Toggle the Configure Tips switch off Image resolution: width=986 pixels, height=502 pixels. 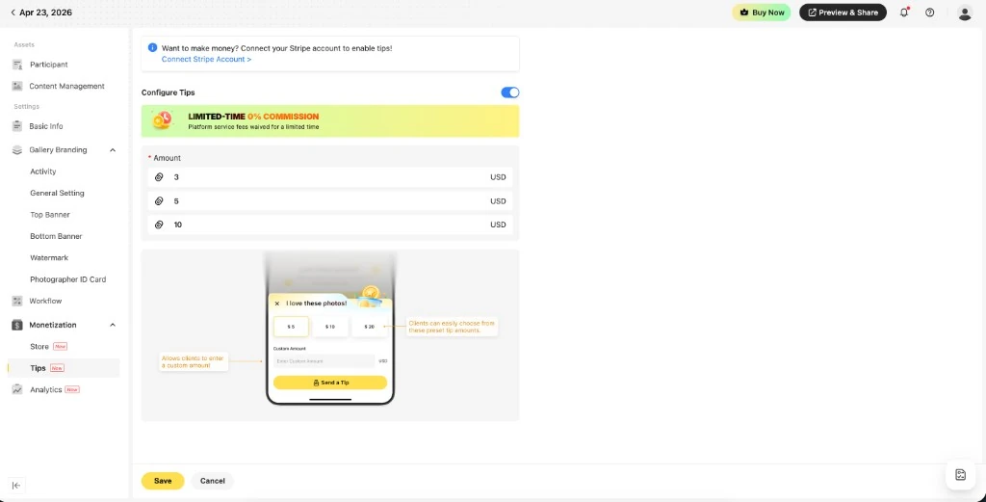tap(510, 92)
